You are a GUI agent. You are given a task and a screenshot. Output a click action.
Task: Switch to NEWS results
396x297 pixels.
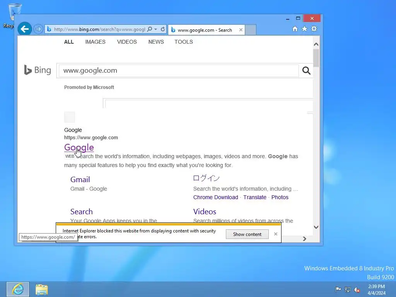(156, 42)
